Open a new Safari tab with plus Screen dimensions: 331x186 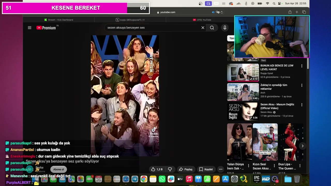[297, 12]
